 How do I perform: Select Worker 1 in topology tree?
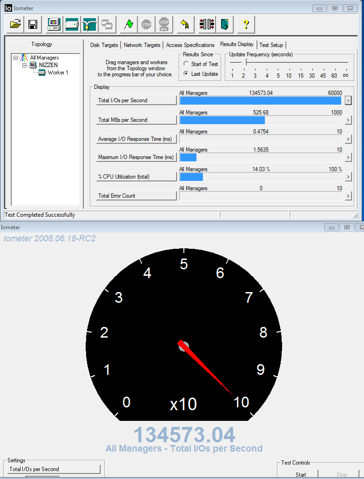tap(58, 73)
